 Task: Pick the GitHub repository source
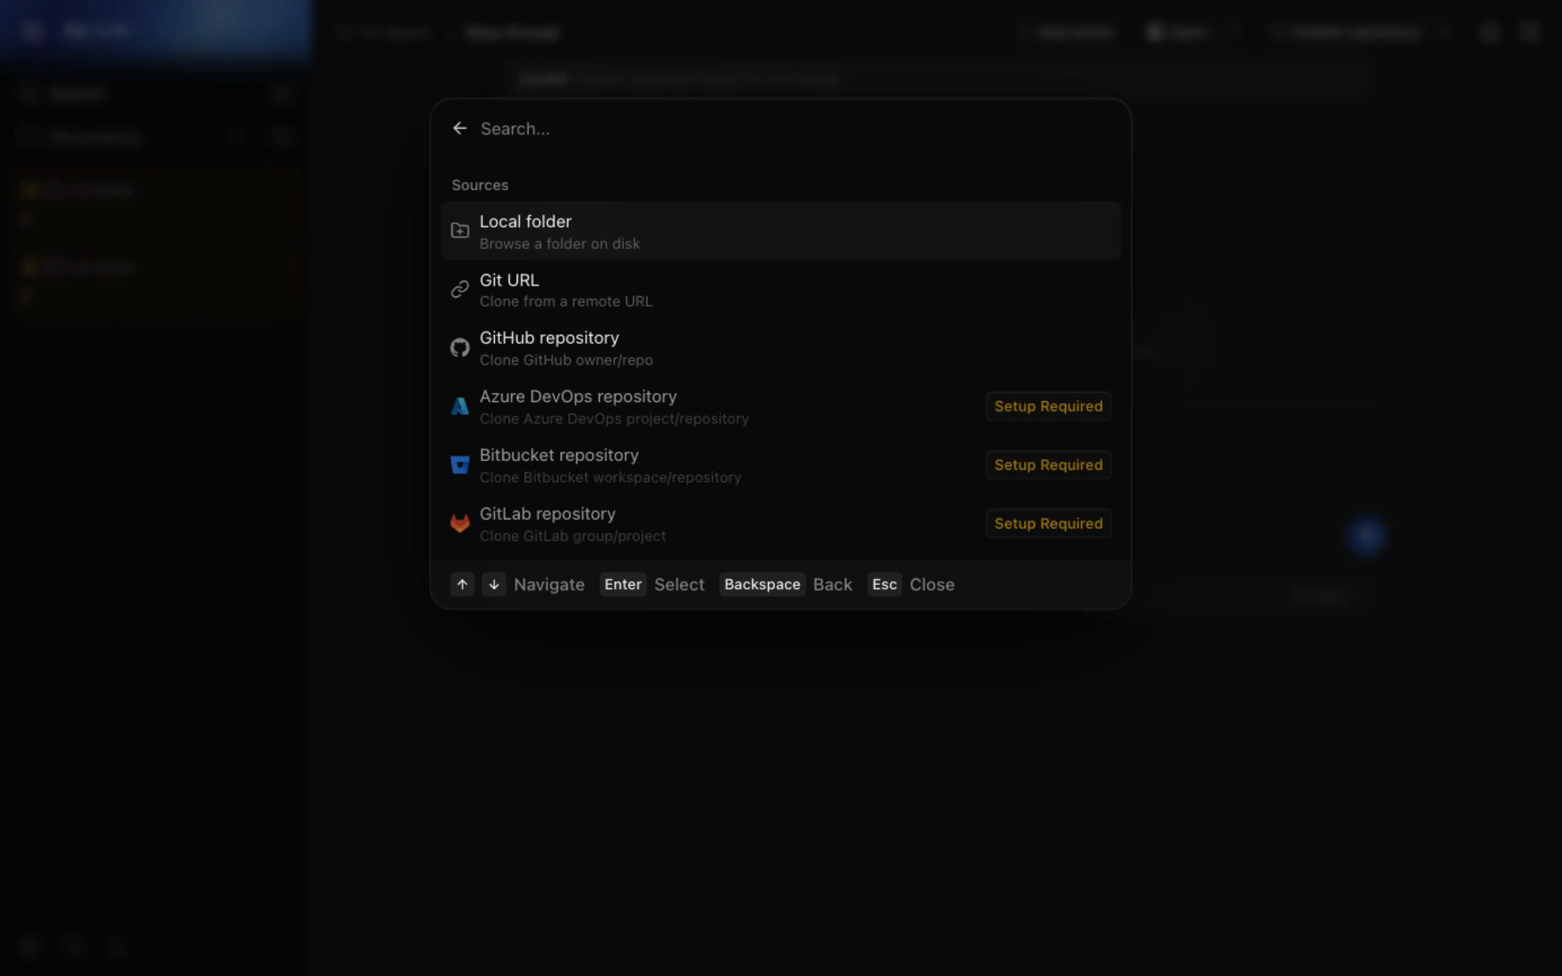[x=781, y=348]
